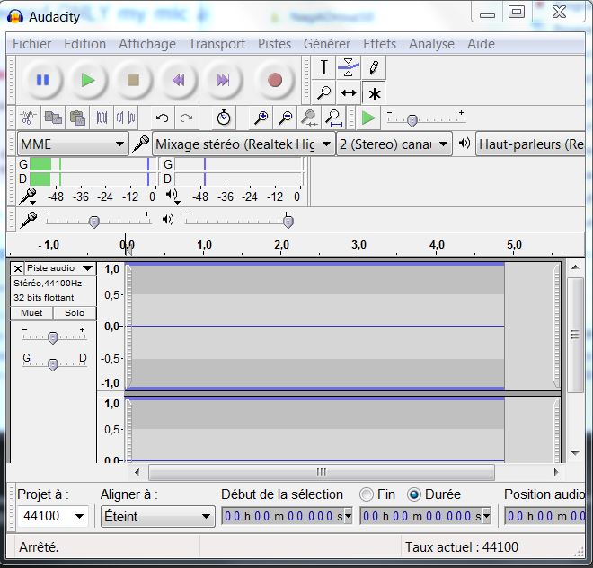Viewport: 593px width, 568px height.
Task: Select the Durée radio button
Action: (x=413, y=494)
